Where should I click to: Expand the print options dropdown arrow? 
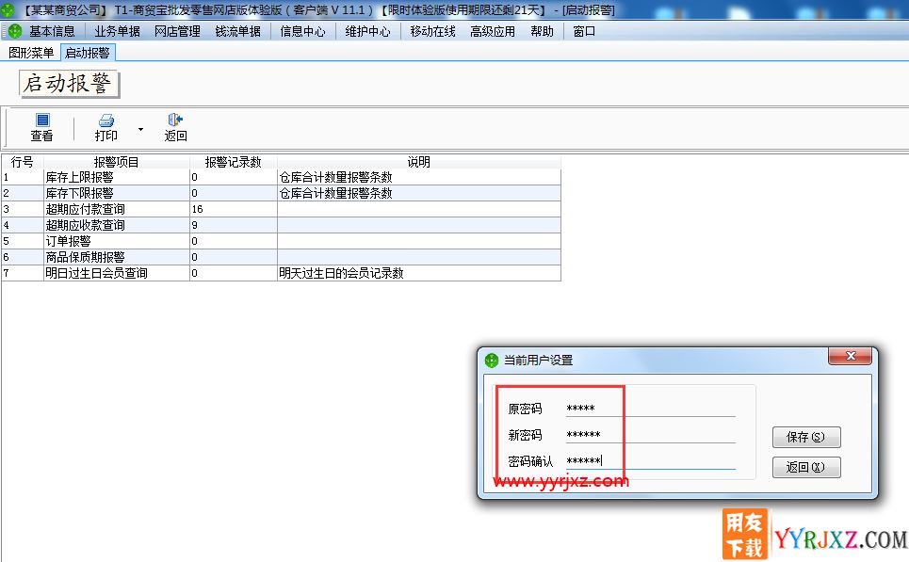point(140,129)
